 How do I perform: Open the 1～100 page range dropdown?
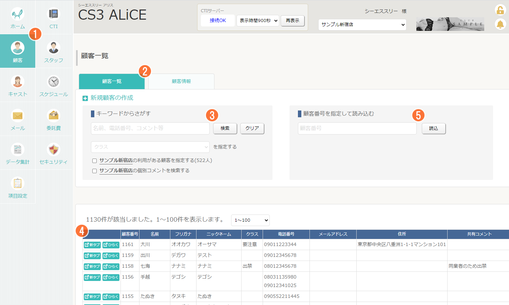(x=250, y=220)
